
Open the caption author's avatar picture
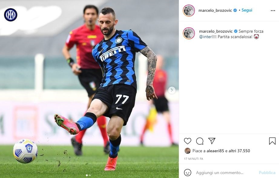(x=189, y=33)
